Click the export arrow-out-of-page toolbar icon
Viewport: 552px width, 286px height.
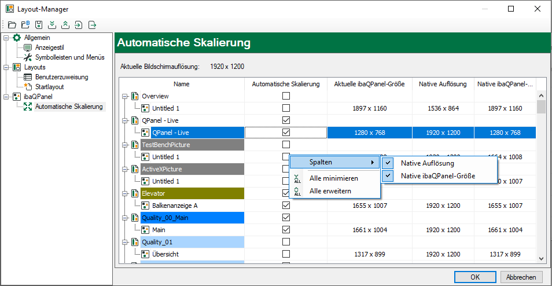click(92, 25)
